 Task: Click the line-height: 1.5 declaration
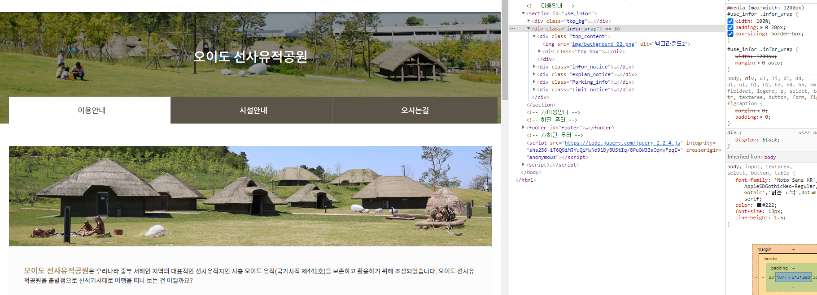[760, 218]
